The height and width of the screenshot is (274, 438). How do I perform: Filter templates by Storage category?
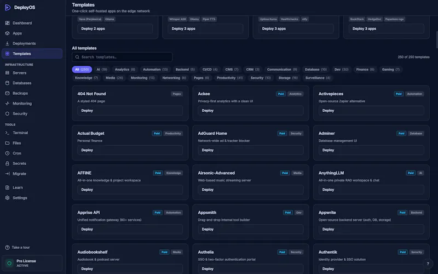pos(288,78)
